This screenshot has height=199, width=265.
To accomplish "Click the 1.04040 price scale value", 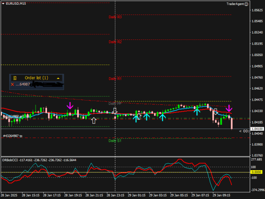I will pos(257,134).
